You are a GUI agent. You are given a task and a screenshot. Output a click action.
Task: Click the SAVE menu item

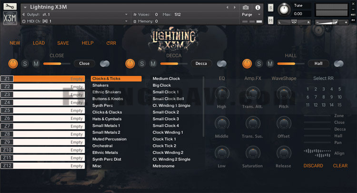63,43
